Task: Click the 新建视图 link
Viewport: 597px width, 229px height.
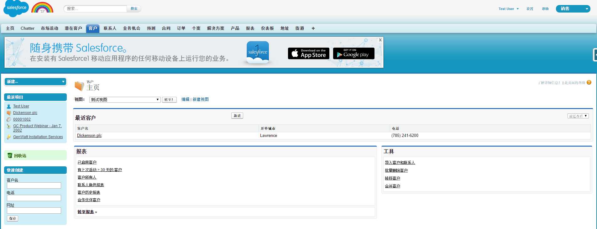Action: [x=201, y=99]
